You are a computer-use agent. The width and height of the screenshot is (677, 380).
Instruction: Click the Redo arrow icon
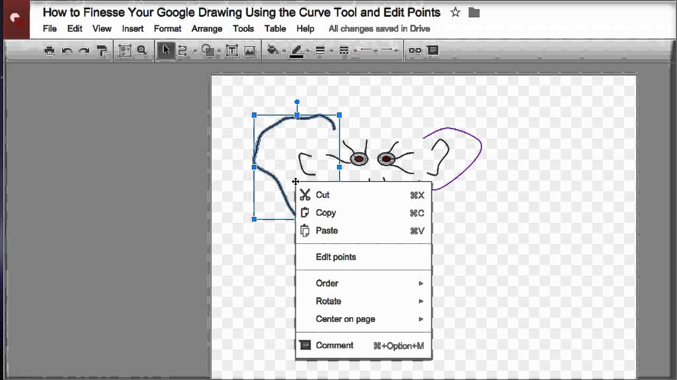(84, 51)
